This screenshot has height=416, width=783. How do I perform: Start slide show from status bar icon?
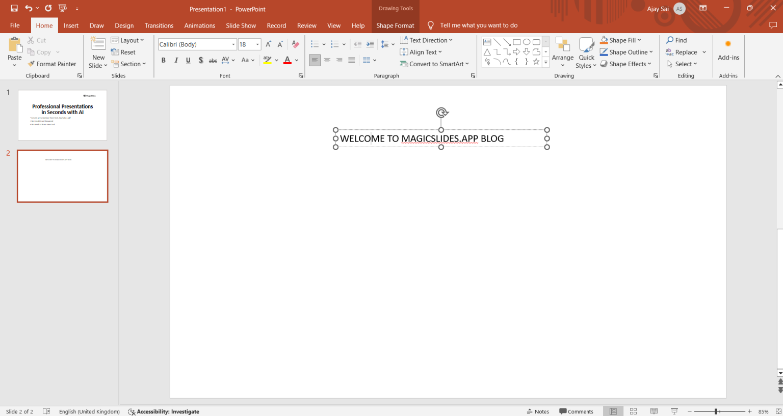coord(674,411)
